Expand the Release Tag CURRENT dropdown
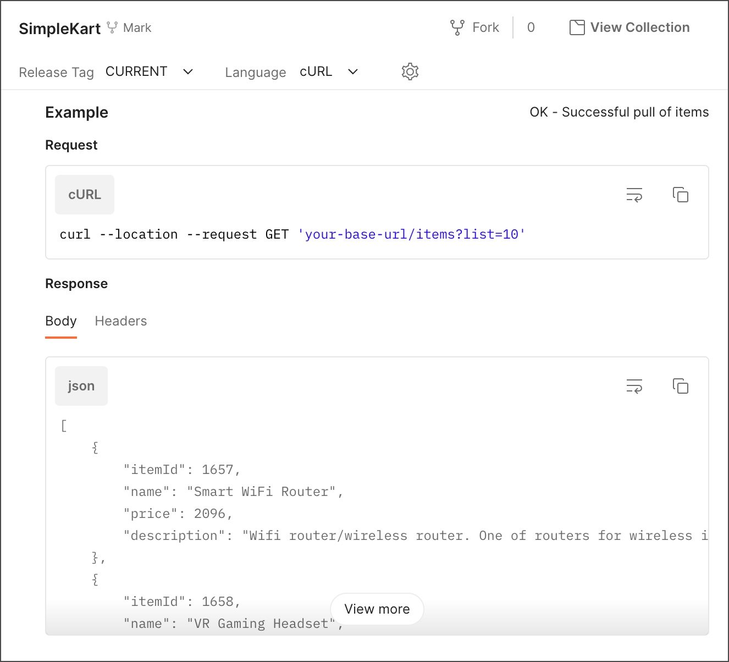Image resolution: width=729 pixels, height=662 pixels. point(150,71)
